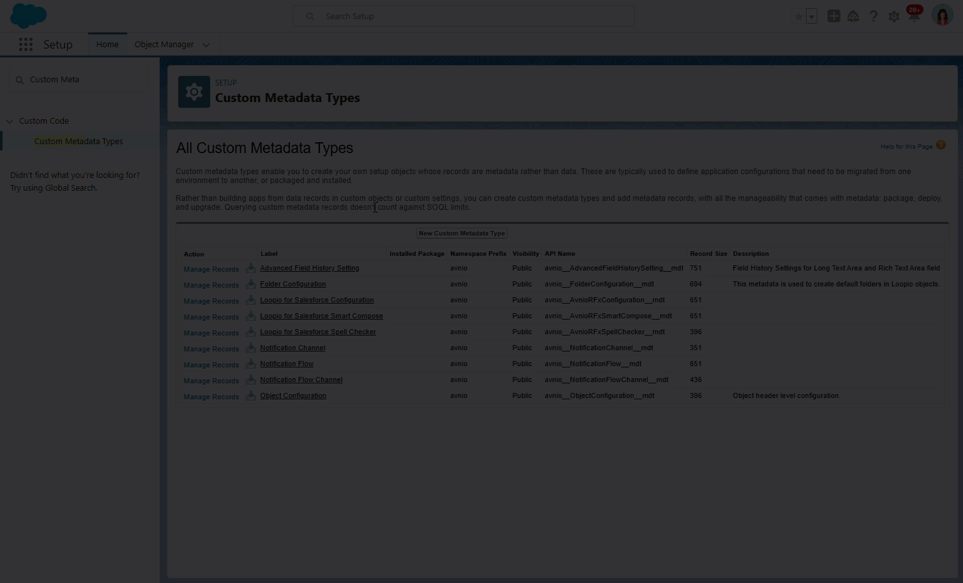Open Advanced Field History Setting label link
Image resolution: width=963 pixels, height=583 pixels.
click(x=310, y=269)
